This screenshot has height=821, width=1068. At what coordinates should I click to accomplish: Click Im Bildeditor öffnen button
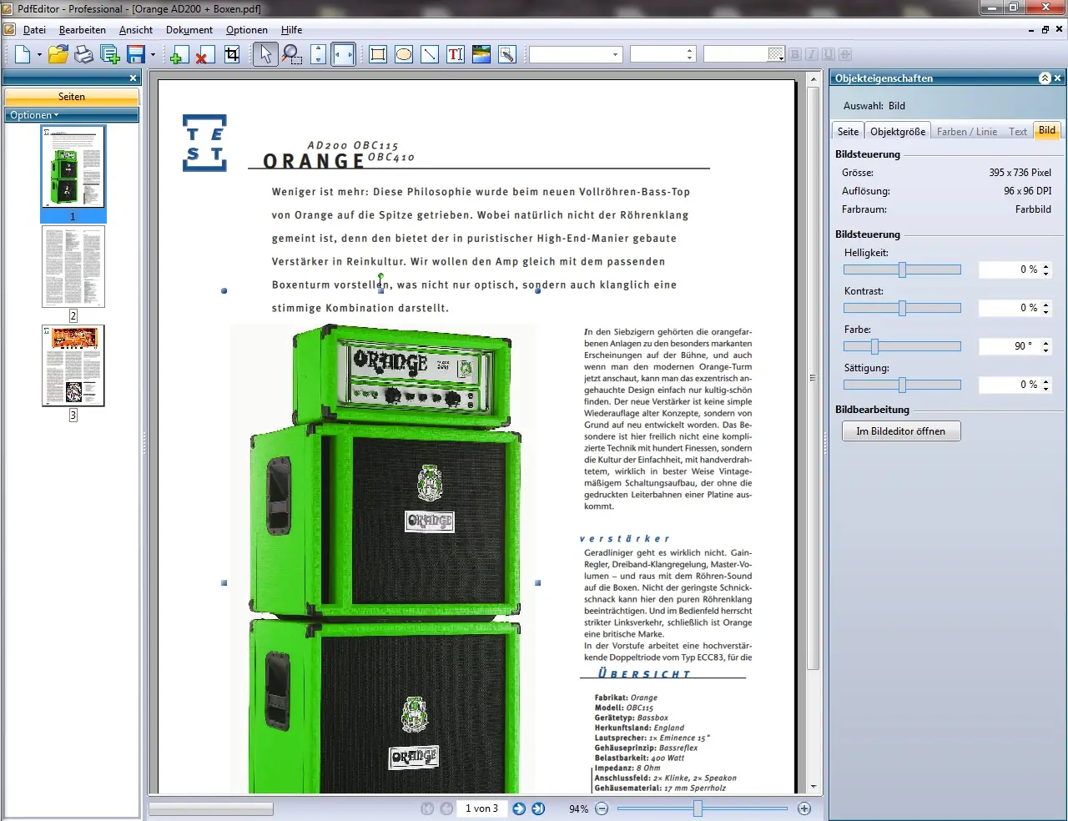pos(901,431)
